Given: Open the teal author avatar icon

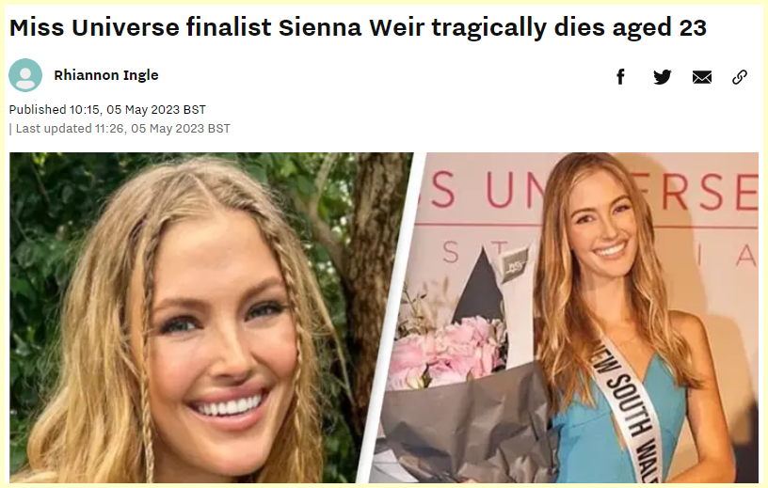Looking at the screenshot, I should point(25,75).
